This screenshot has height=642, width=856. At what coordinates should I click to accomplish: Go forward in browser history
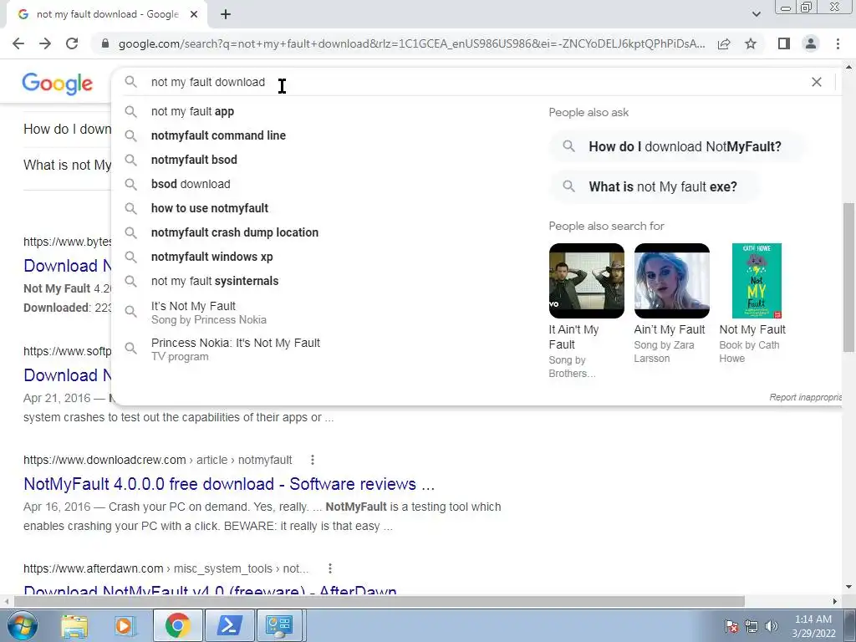[x=45, y=43]
